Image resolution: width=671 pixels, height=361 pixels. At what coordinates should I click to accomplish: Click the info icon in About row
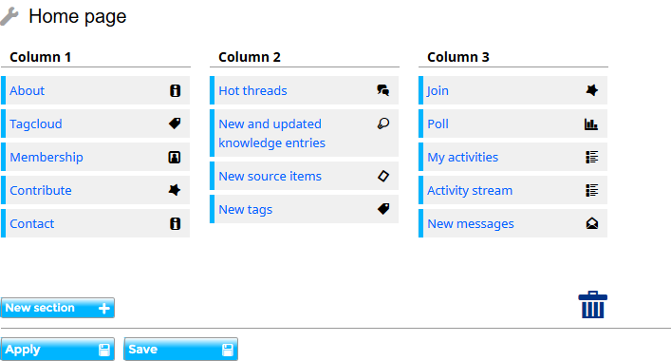point(175,90)
